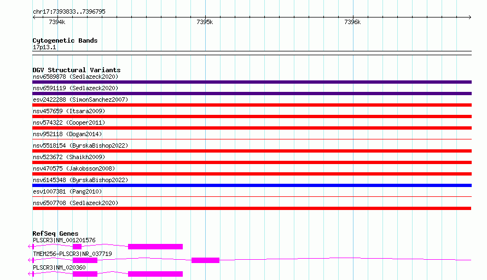This screenshot has height=280, width=487.
Task: Click the red bar under nsv523672
Action: click(x=252, y=162)
